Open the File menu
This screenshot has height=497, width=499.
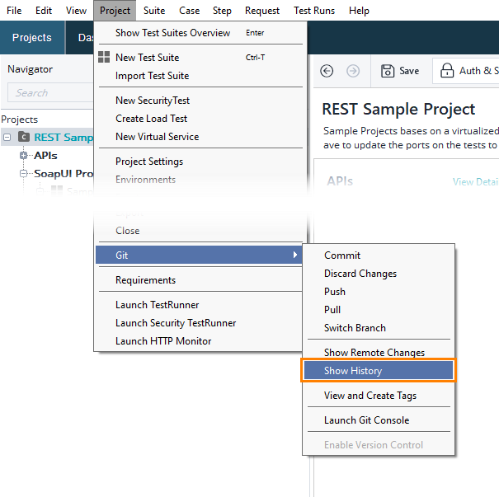click(x=14, y=11)
